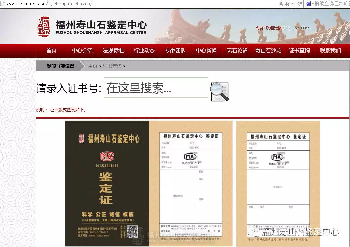Screen dimensions: 350x247
Task: Open the 中心介绍 menu item
Action: tap(82, 51)
